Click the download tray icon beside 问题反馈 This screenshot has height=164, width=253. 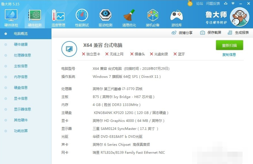(x=226, y=3)
